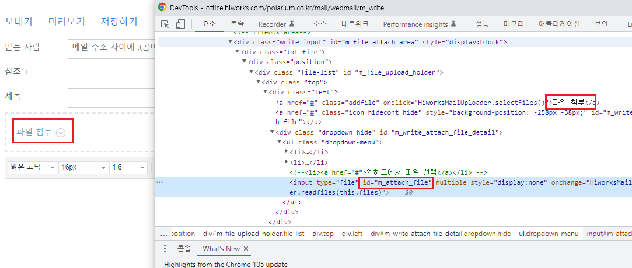Open the 애플리케이션 tab
The height and width of the screenshot is (268, 632).
[560, 24]
